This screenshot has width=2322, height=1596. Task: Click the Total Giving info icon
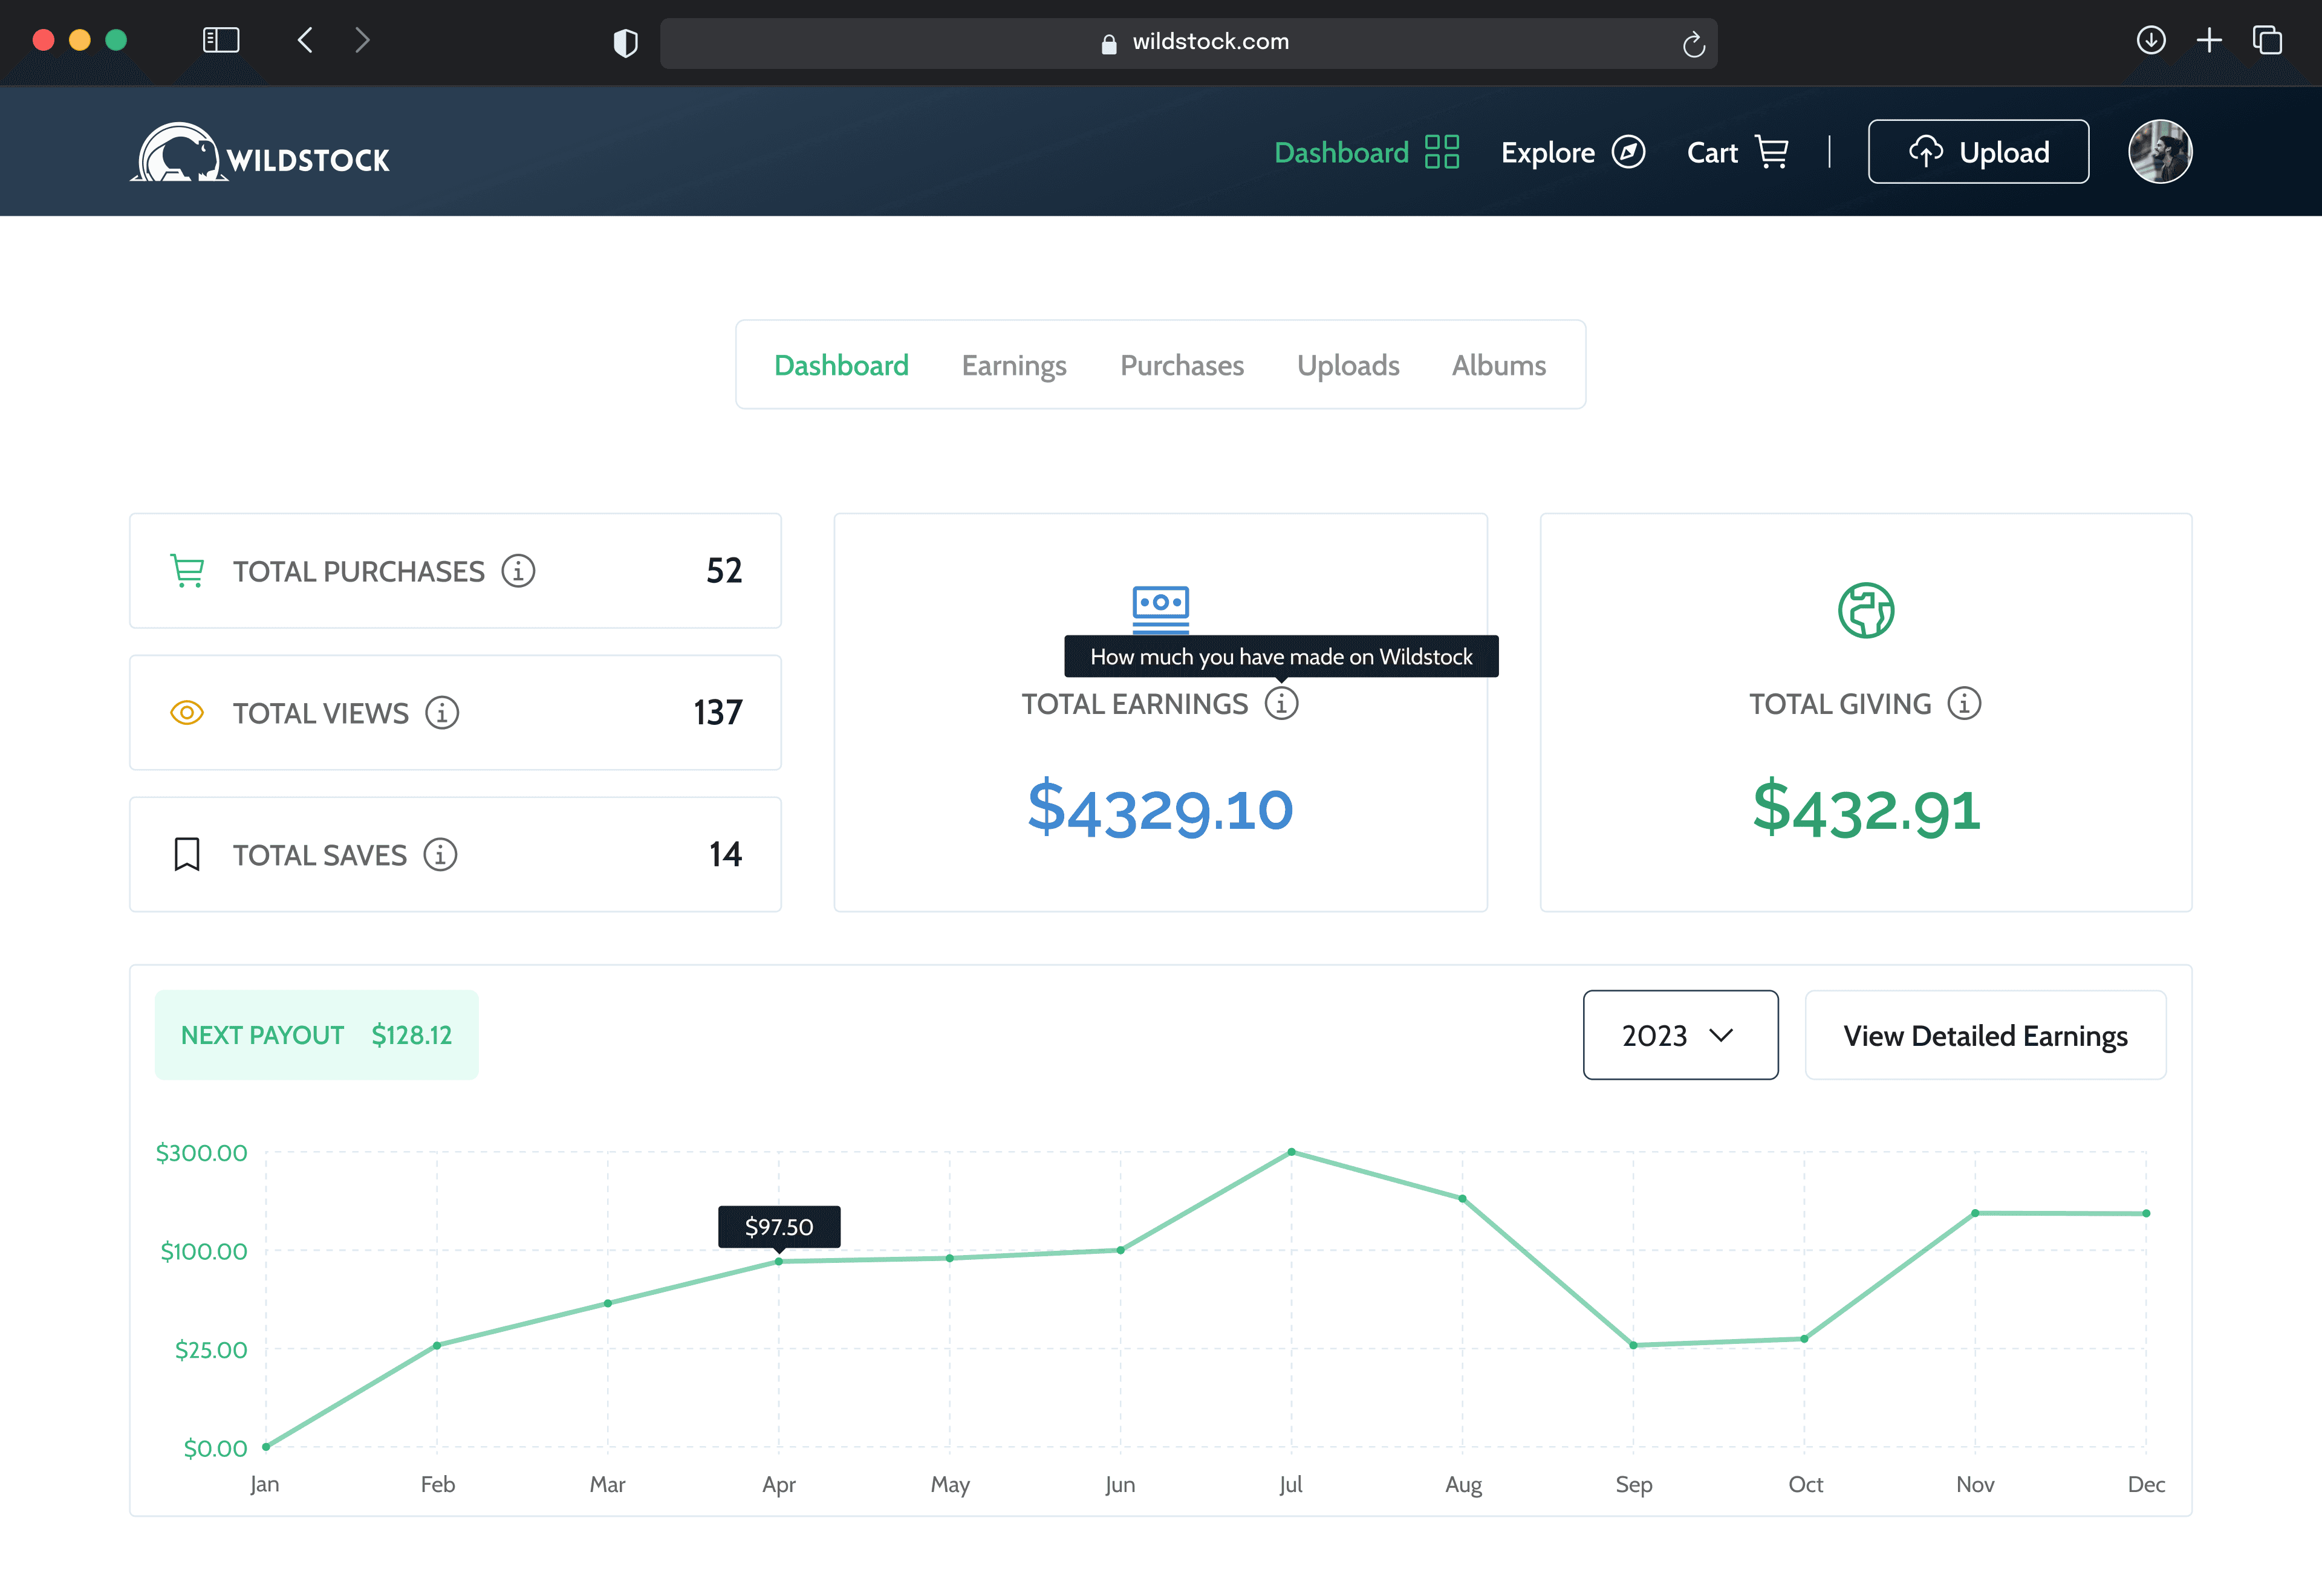pyautogui.click(x=1964, y=704)
